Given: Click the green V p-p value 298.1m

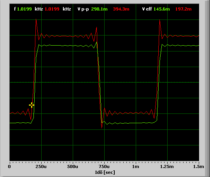Looking at the screenshot, I should (x=99, y=9).
